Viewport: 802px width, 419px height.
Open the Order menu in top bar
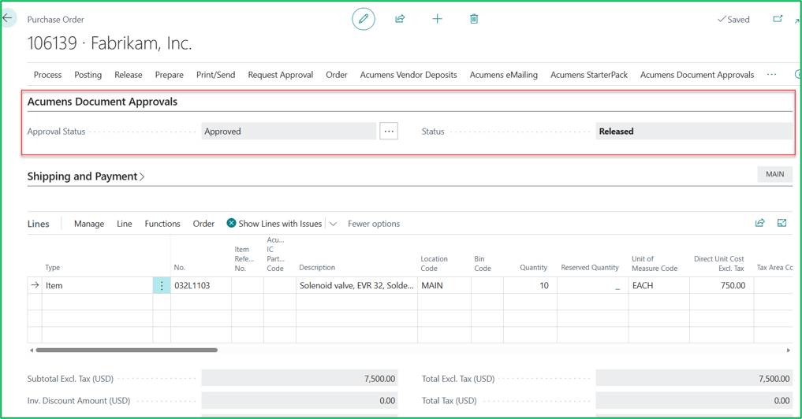coord(337,75)
